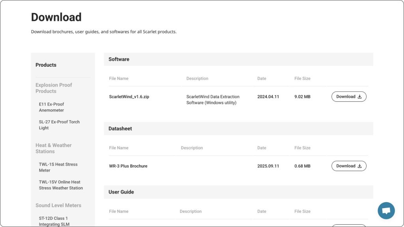The height and width of the screenshot is (227, 404).
Task: Click the Date column header under Software
Action: pos(262,78)
